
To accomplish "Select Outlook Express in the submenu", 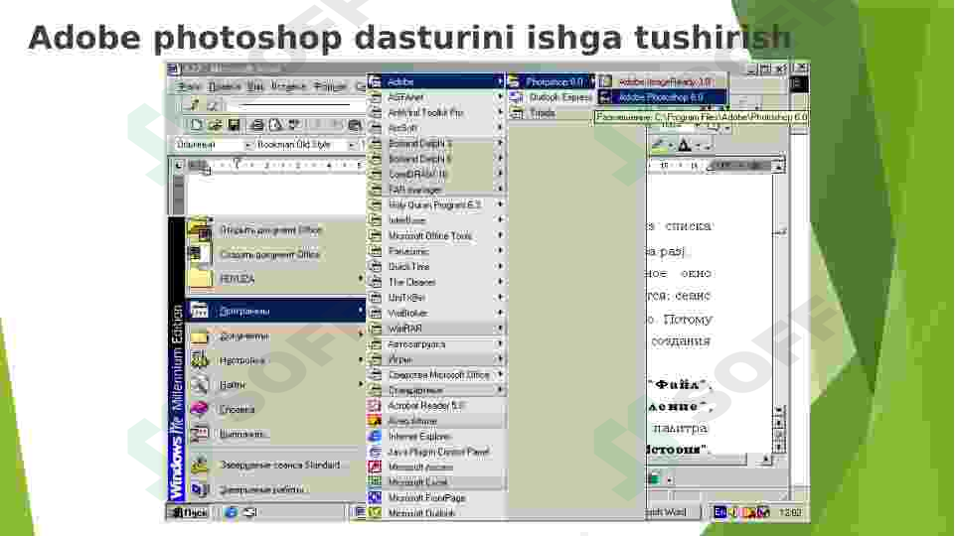I will (x=552, y=97).
